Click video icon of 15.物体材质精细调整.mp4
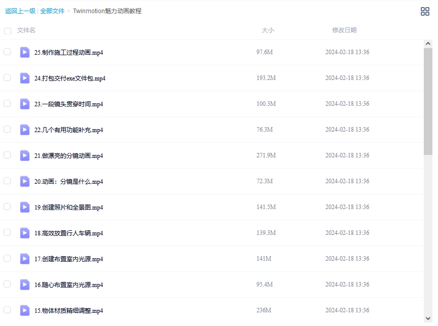 tap(24, 310)
